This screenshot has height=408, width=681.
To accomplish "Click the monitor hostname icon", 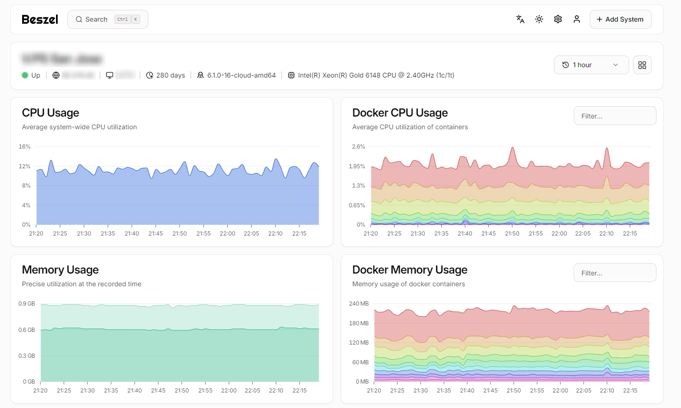I will [110, 75].
